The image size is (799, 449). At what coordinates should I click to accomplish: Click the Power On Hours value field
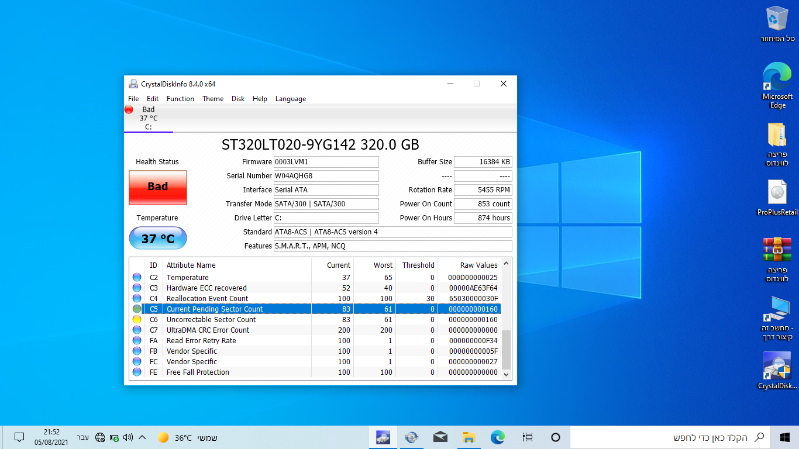pos(483,218)
